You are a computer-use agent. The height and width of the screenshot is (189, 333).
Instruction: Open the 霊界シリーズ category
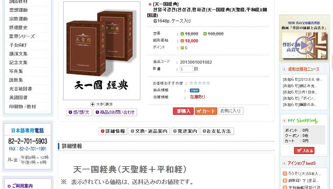pos(22,36)
